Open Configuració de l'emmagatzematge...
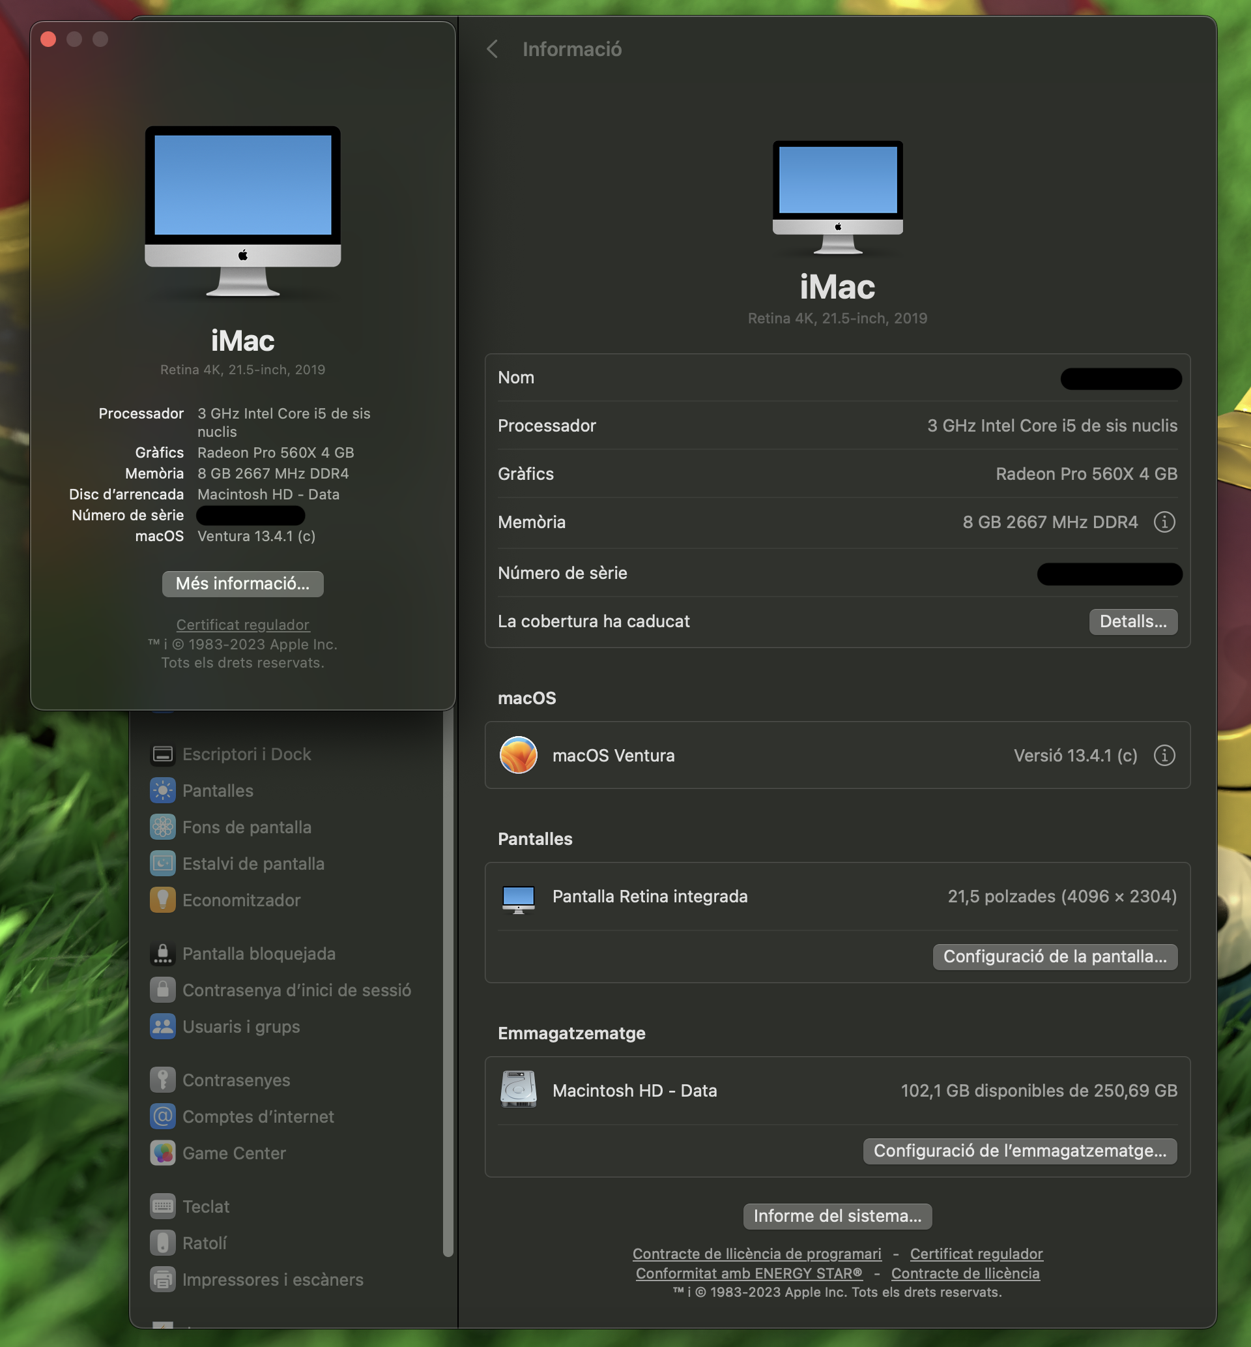1251x1347 pixels. click(x=1020, y=1151)
